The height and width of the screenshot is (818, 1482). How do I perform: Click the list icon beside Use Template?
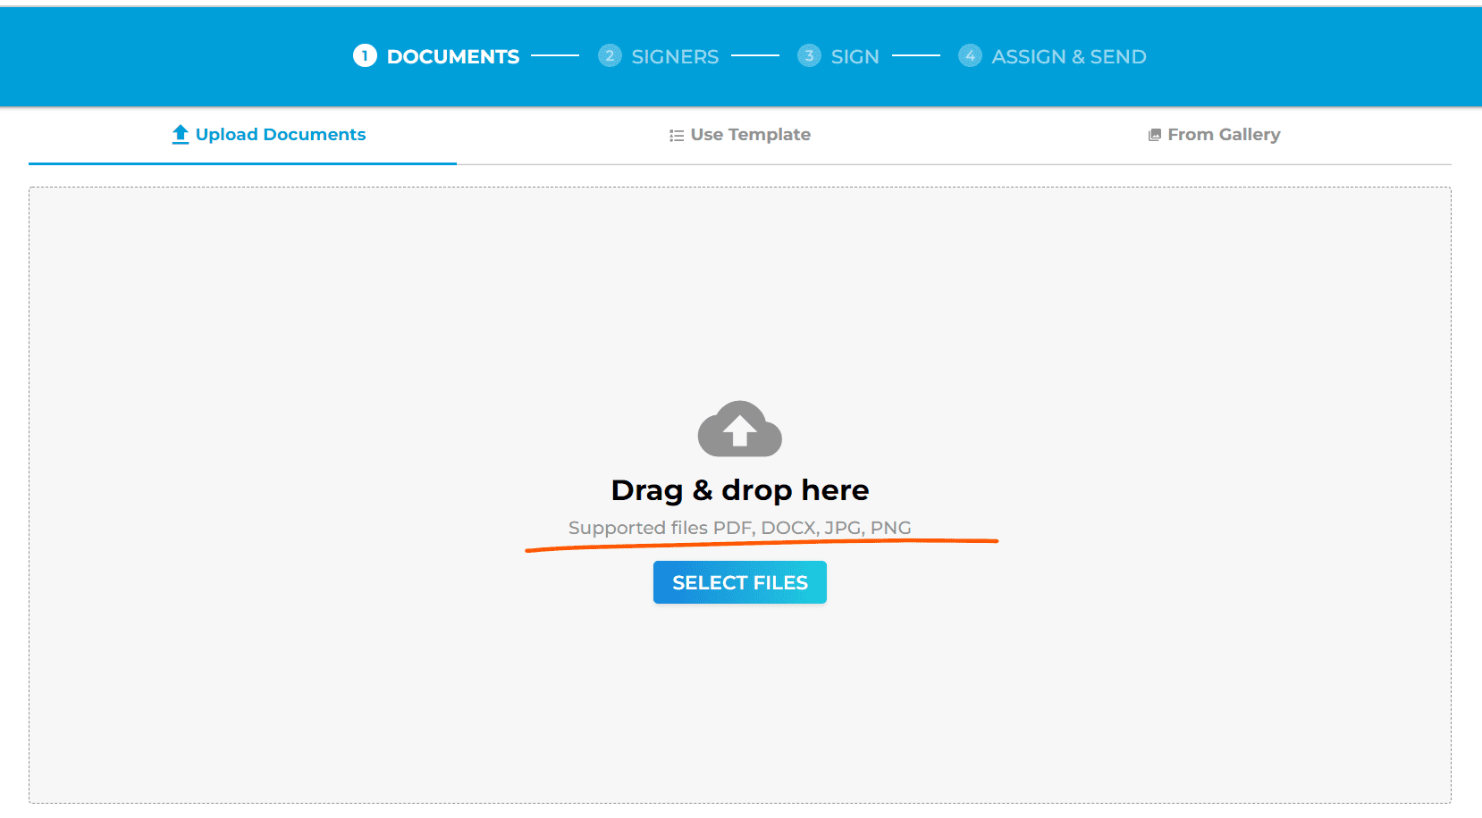[x=677, y=136]
